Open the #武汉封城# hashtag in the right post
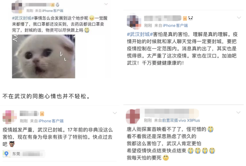 tap(140, 35)
